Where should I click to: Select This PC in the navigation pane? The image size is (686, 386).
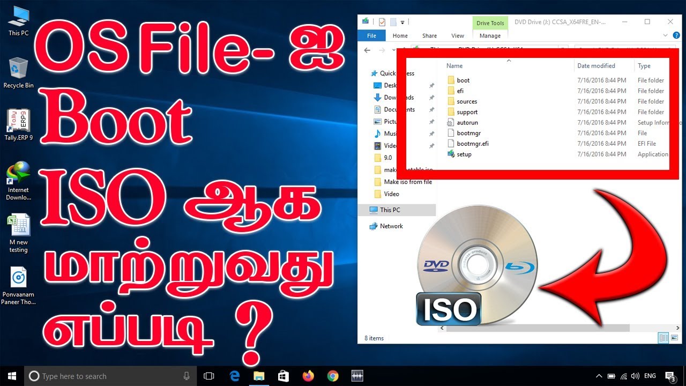point(390,210)
